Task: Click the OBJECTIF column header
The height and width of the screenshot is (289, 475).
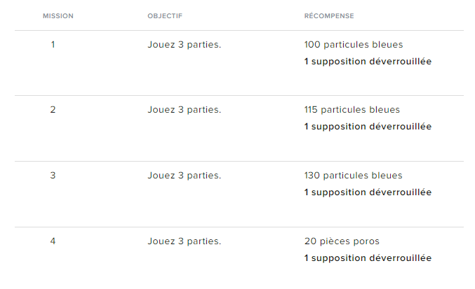Action: (165, 15)
